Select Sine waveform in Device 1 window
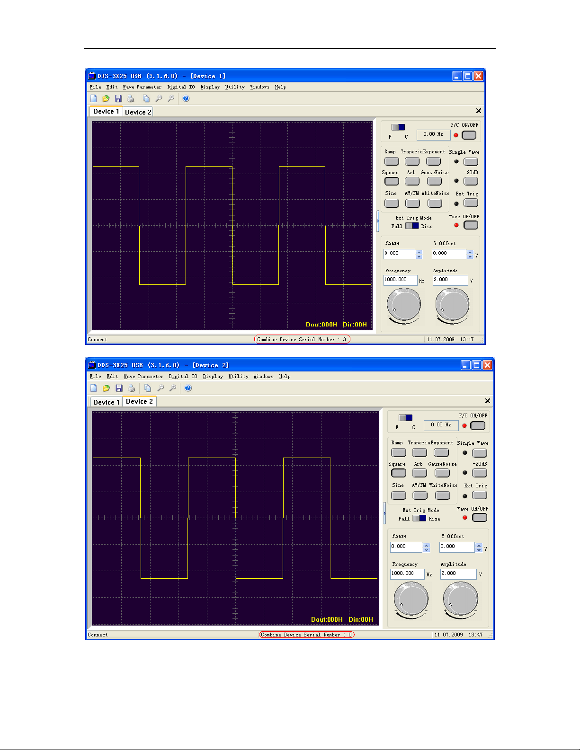Image resolution: width=580 pixels, height=750 pixels. tap(392, 203)
